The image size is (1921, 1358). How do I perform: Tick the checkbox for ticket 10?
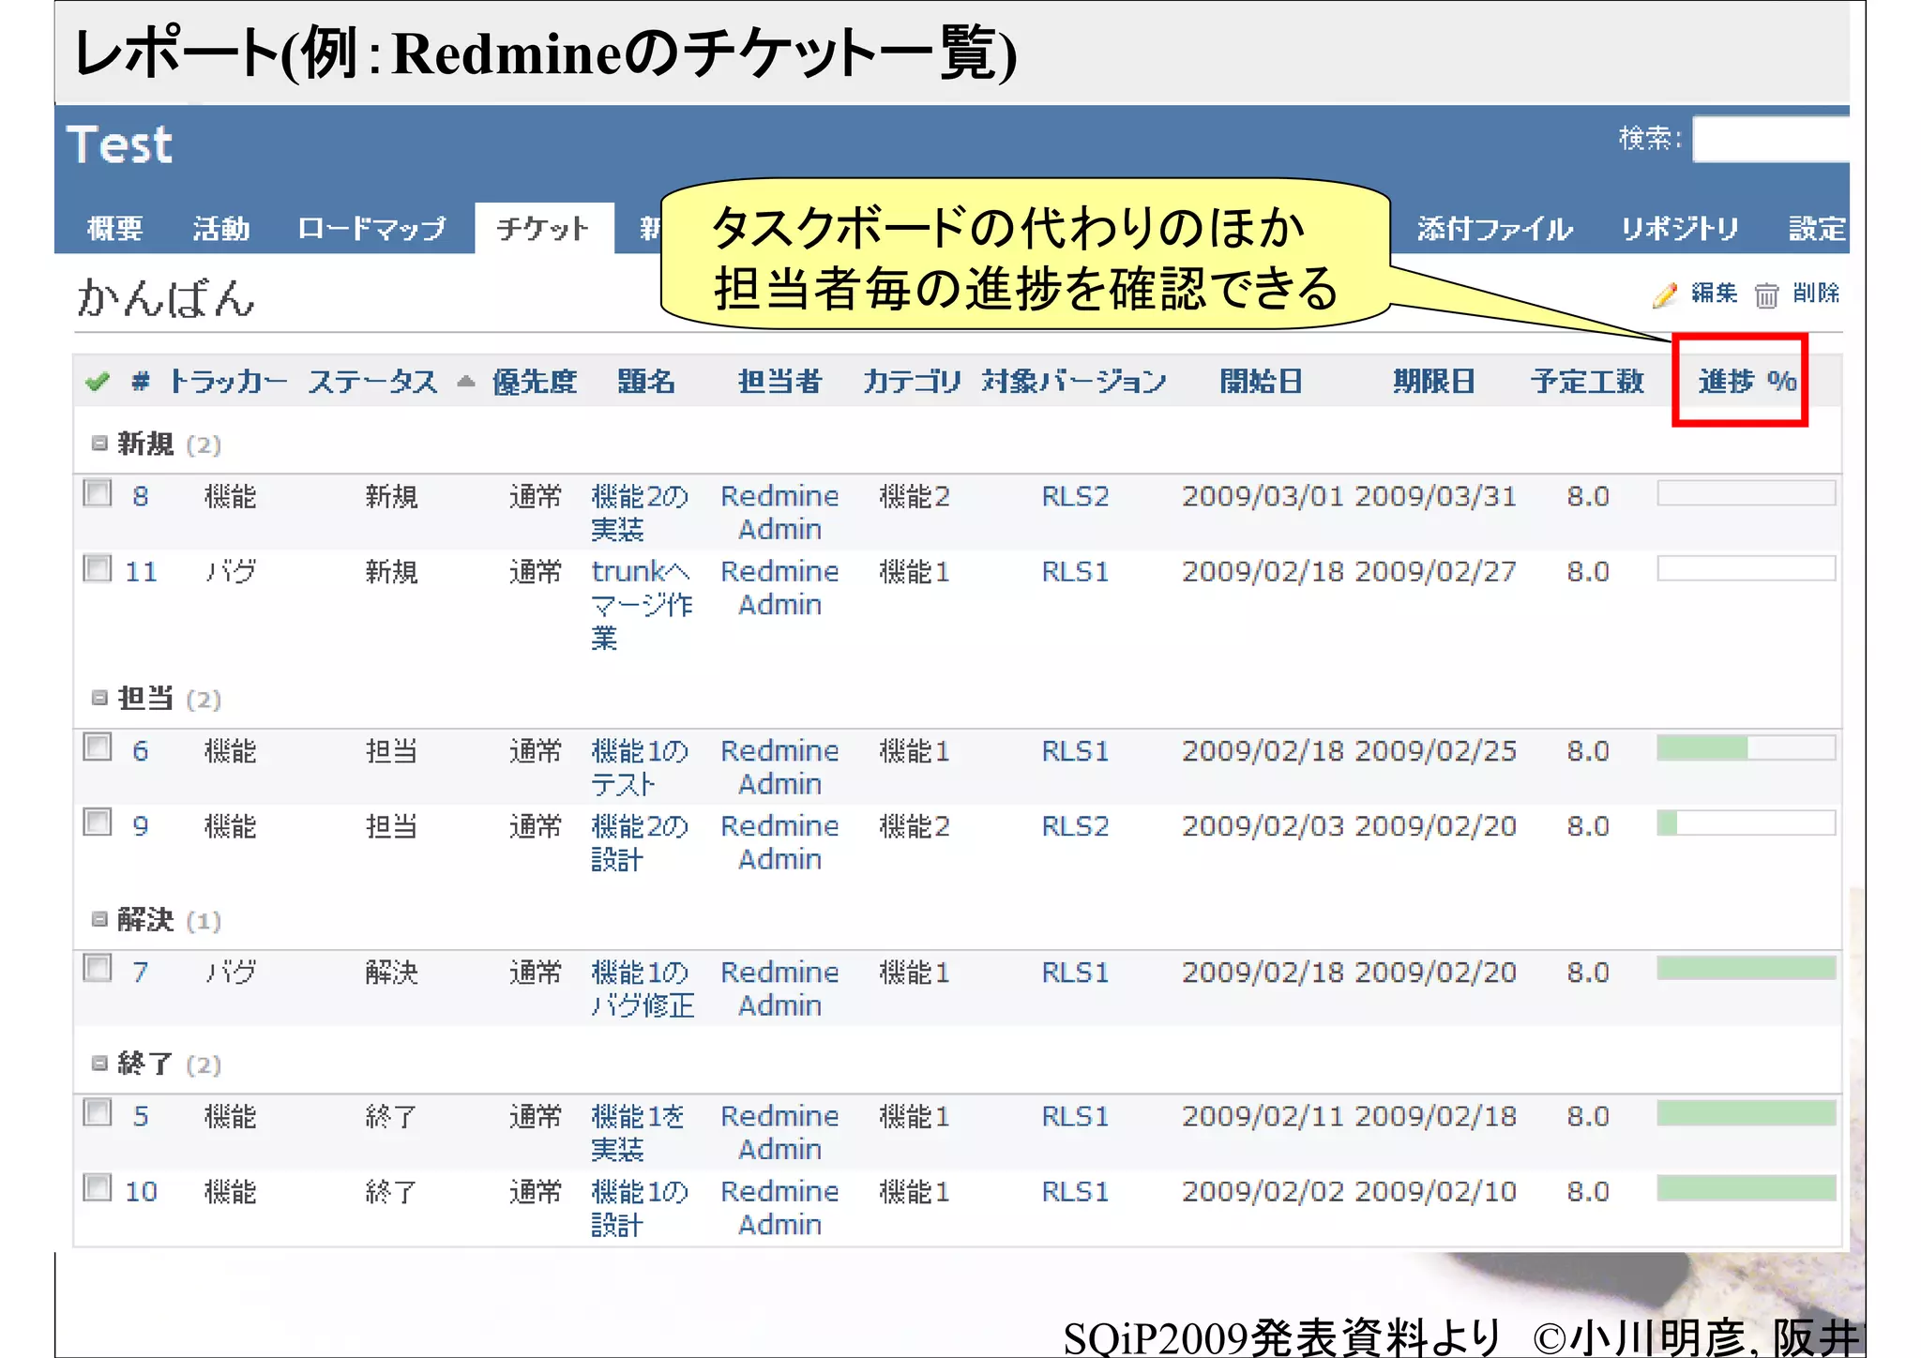pyautogui.click(x=98, y=1186)
